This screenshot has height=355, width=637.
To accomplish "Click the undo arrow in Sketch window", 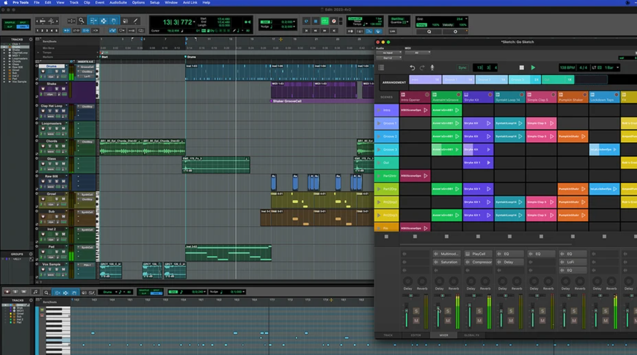I will pyautogui.click(x=412, y=67).
